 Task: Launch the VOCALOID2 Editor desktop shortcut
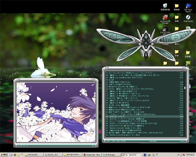point(165,29)
